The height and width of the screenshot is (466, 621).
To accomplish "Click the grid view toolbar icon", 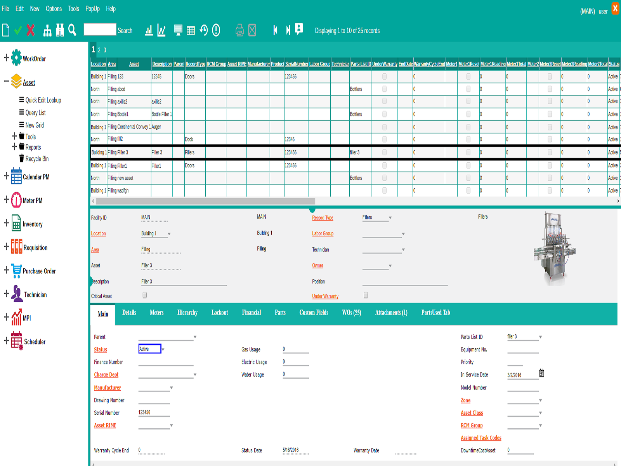I will (191, 31).
